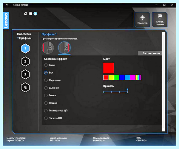
Task: Select the Волна light effect
Action: click(50, 95)
